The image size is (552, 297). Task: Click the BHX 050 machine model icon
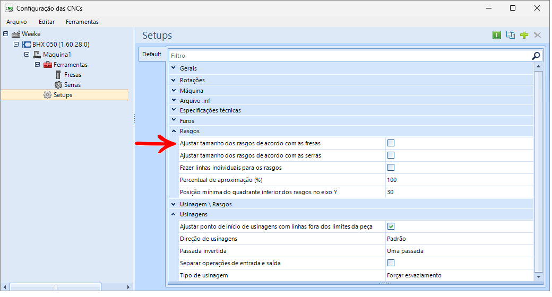[27, 45]
